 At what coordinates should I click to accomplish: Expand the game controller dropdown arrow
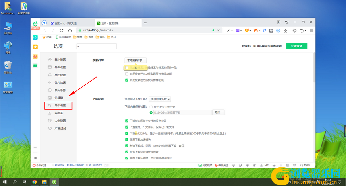coord(259,31)
